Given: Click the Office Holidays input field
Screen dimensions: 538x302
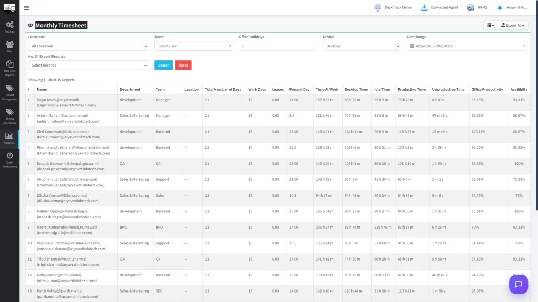Looking at the screenshot, I should (277, 46).
